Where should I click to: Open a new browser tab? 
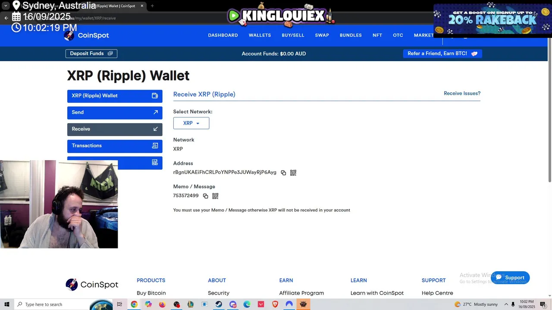coord(152,6)
